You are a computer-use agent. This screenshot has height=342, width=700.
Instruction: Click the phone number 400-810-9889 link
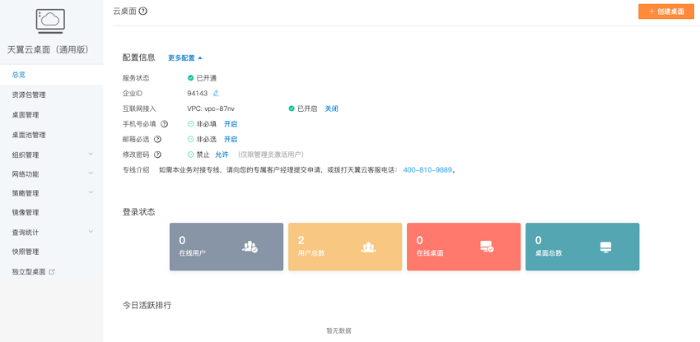click(x=427, y=170)
